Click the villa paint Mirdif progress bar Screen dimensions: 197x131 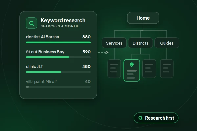pos(58,87)
